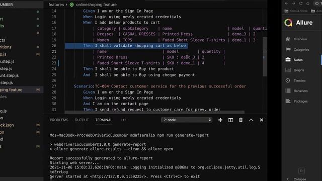Screen dimensions: 322x181
Task: Open p.js file in explorer
Action: [x=3, y=54]
